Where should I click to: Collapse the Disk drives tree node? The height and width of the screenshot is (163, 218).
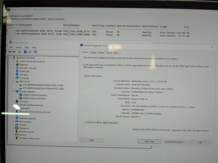[14, 81]
